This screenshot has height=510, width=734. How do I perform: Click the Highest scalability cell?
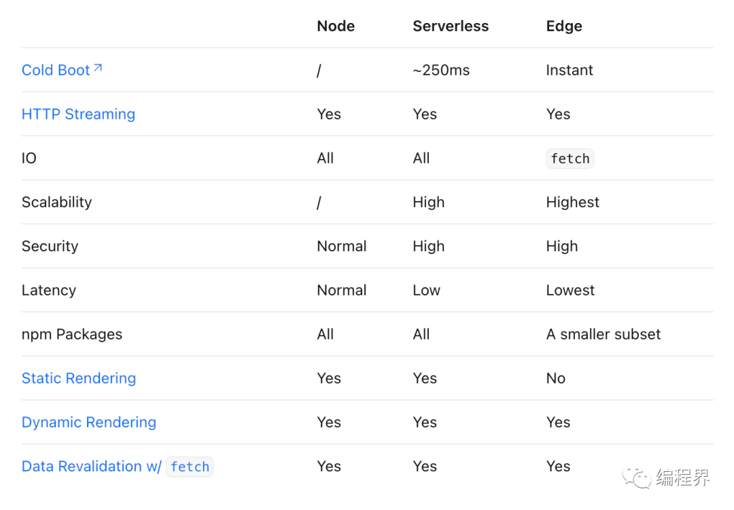coord(572,202)
